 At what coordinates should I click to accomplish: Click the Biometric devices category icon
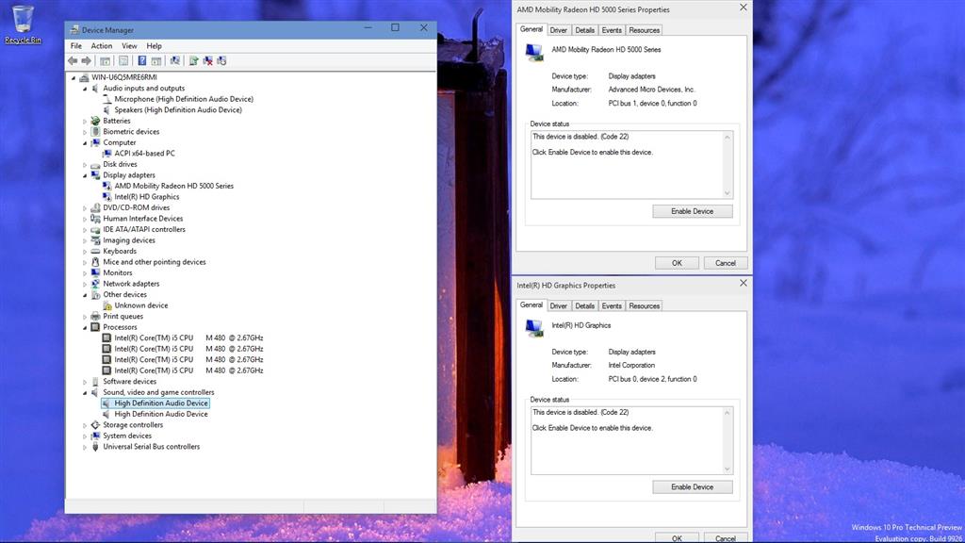(x=95, y=132)
